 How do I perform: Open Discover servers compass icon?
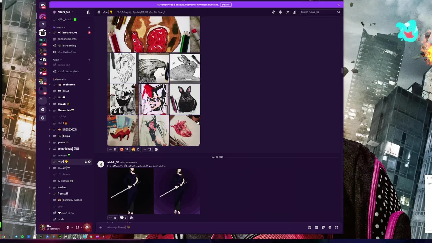43,118
